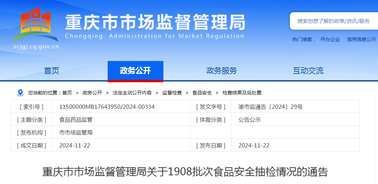Click breadcrumb link 首页
The height and width of the screenshot is (184, 378).
(x=67, y=93)
